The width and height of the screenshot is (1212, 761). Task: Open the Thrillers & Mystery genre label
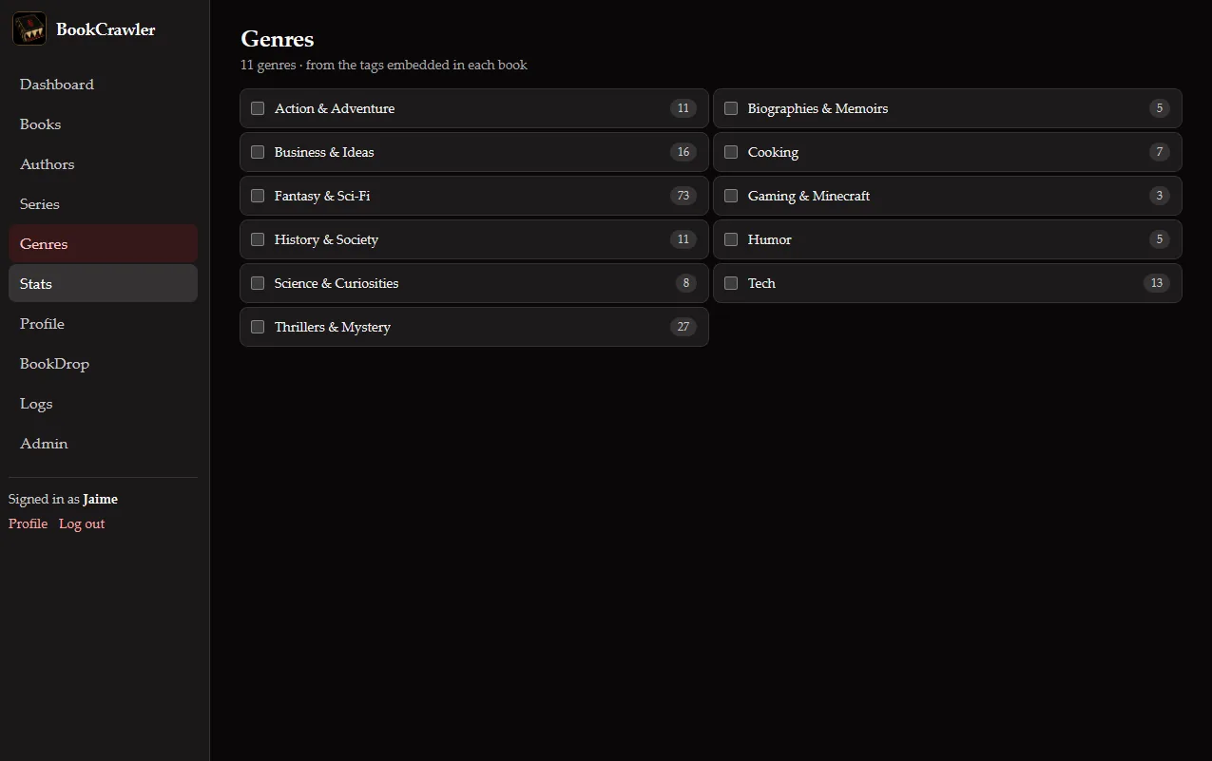coord(333,327)
